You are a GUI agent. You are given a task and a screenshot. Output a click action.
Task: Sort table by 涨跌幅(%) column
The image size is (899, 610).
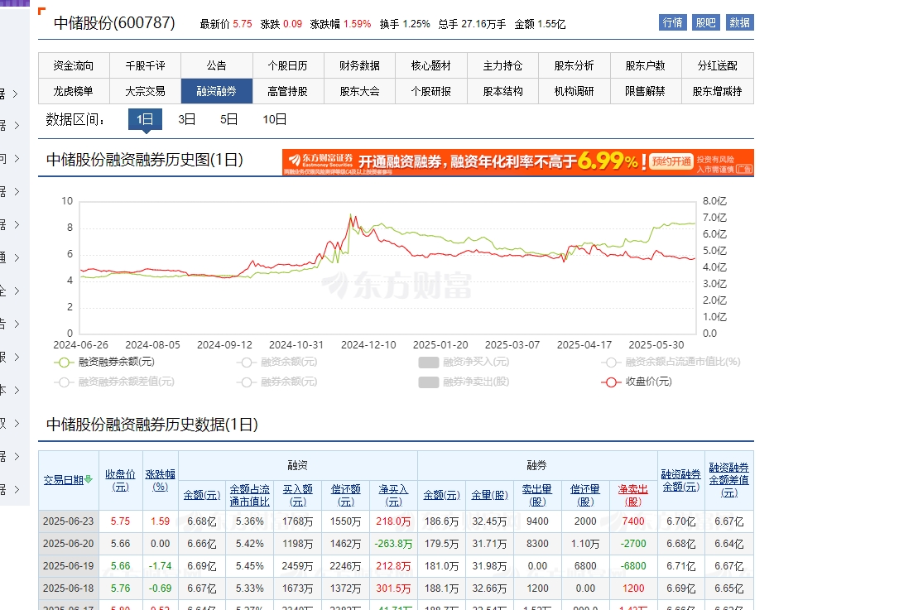pyautogui.click(x=160, y=480)
